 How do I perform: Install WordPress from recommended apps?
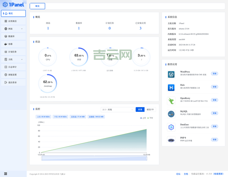click(x=214, y=74)
